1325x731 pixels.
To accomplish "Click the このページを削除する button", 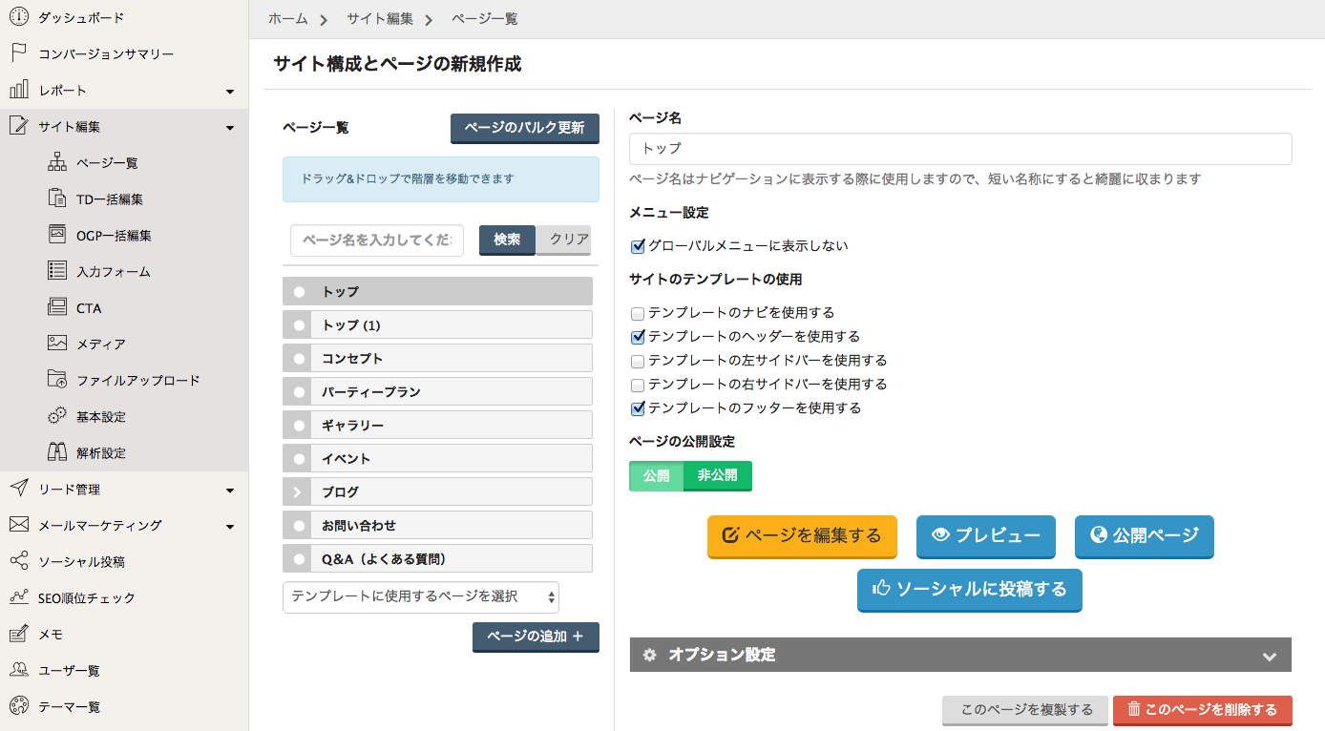I will (1202, 710).
